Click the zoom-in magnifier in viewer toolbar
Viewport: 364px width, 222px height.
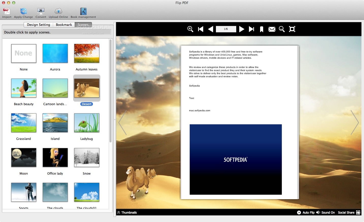point(190,29)
